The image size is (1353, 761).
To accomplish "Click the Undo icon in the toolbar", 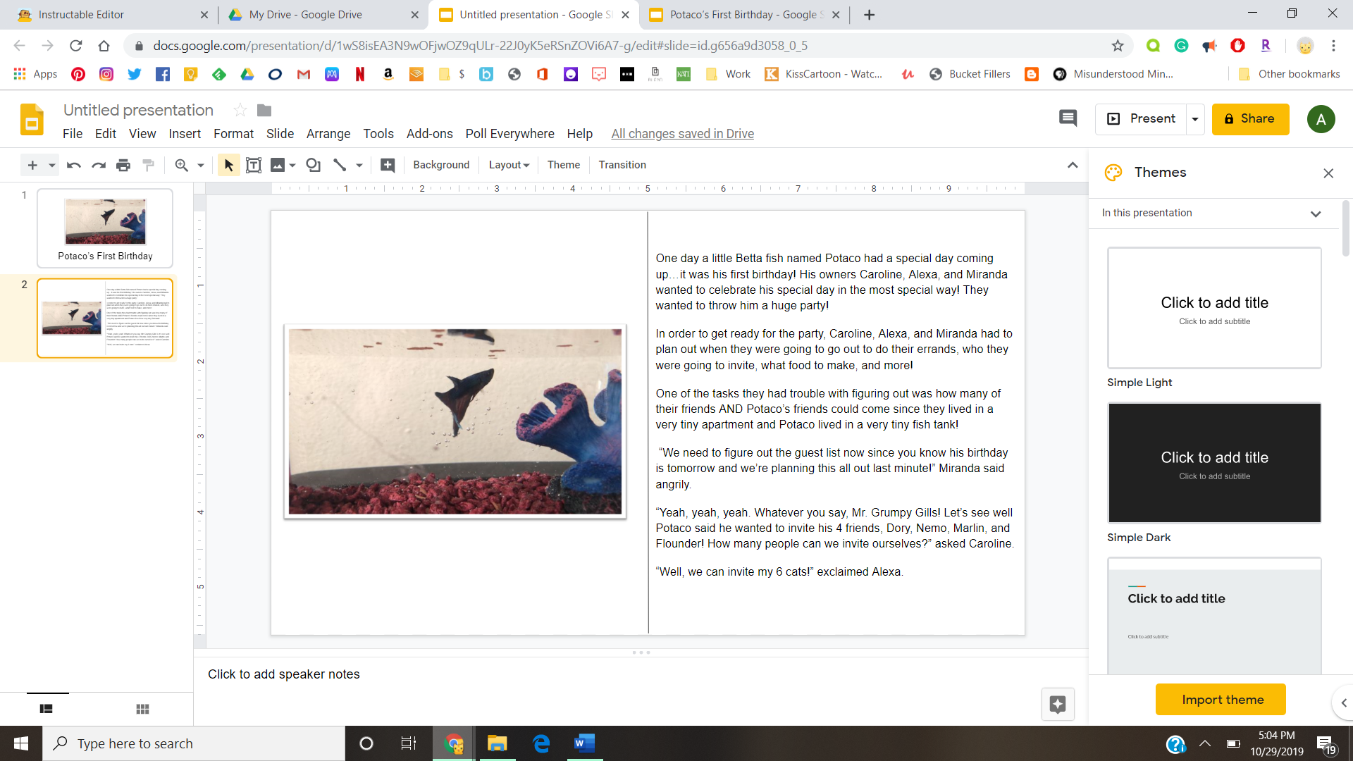I will tap(73, 165).
